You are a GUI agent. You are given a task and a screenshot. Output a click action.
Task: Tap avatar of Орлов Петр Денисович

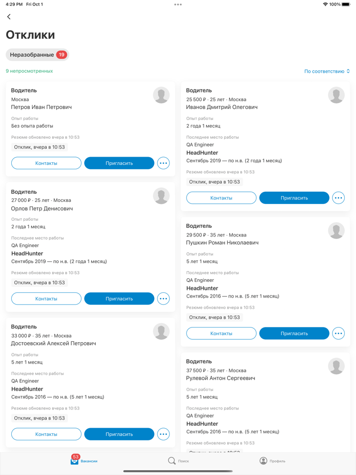[161, 196]
